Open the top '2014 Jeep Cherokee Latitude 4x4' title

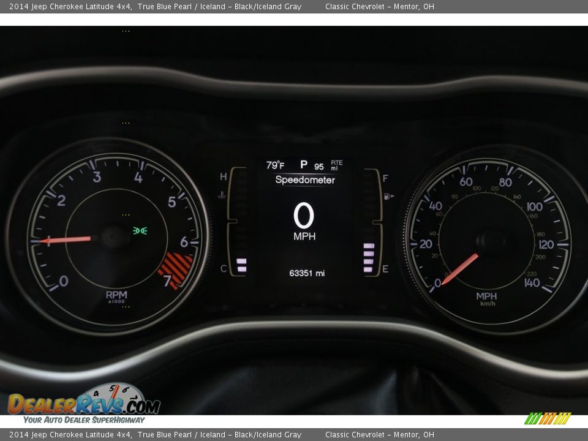click(x=70, y=7)
